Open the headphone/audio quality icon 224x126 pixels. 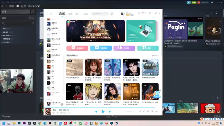click(x=148, y=111)
